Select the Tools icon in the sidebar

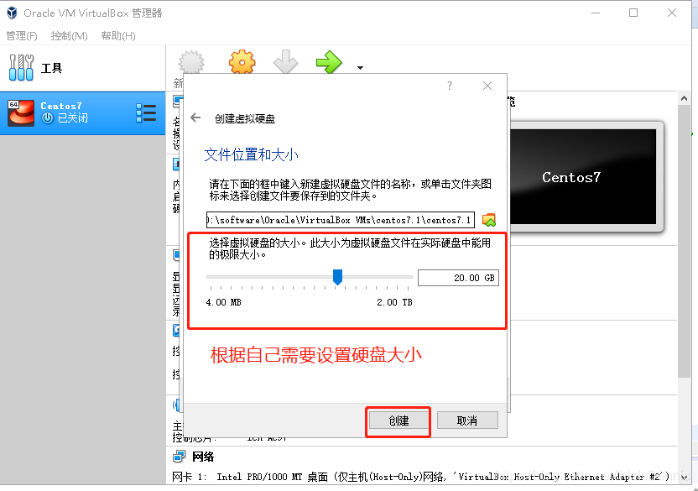[x=21, y=67]
